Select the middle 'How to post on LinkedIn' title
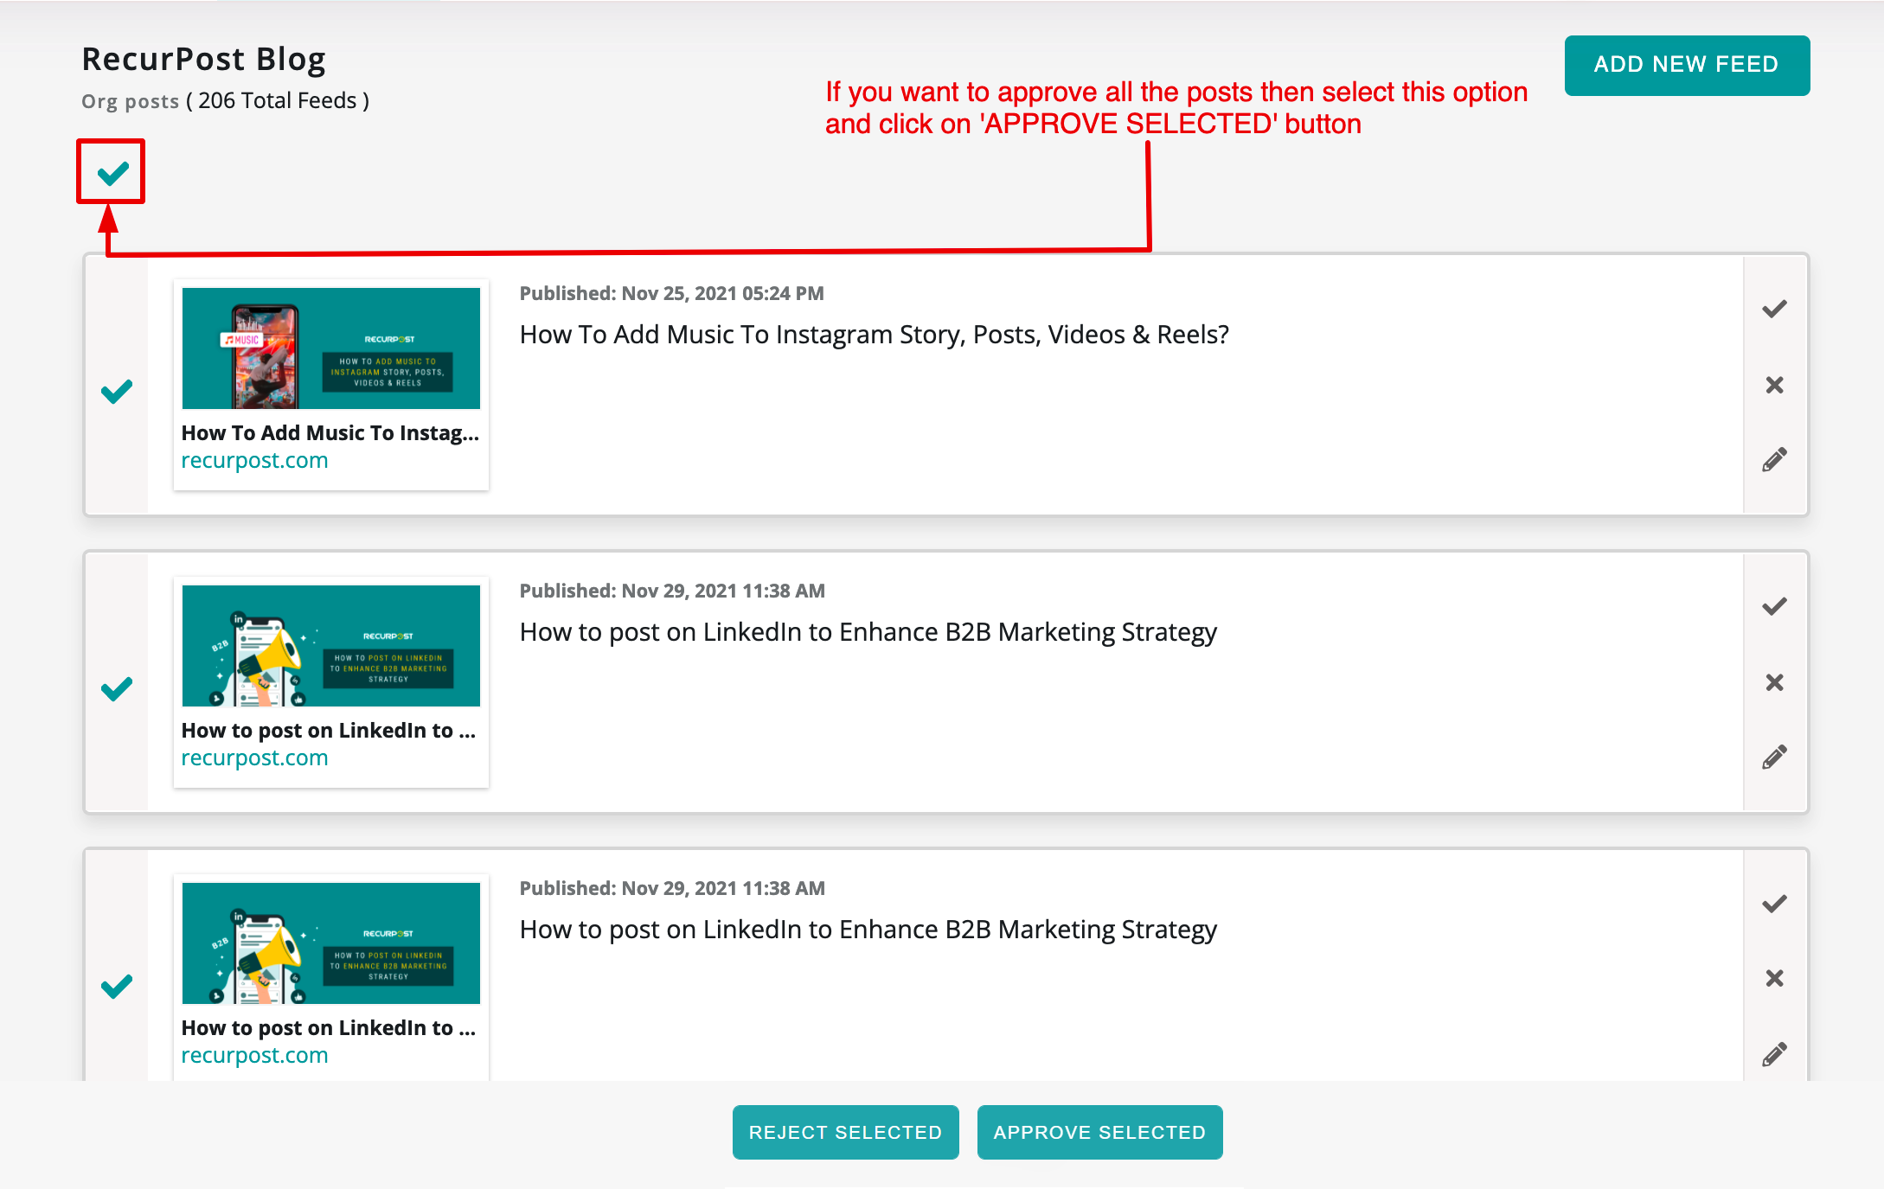Image resolution: width=1884 pixels, height=1189 pixels. coord(868,632)
